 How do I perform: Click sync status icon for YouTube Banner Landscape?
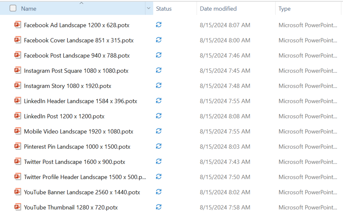pos(159,192)
